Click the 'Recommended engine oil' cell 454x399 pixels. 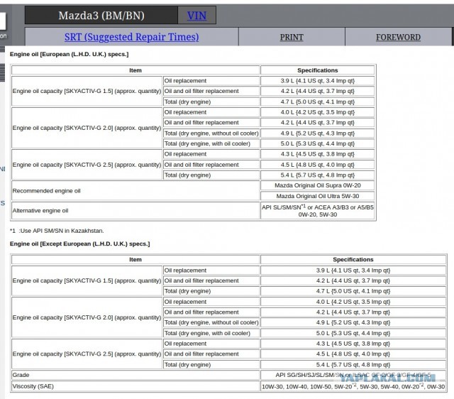(135, 191)
